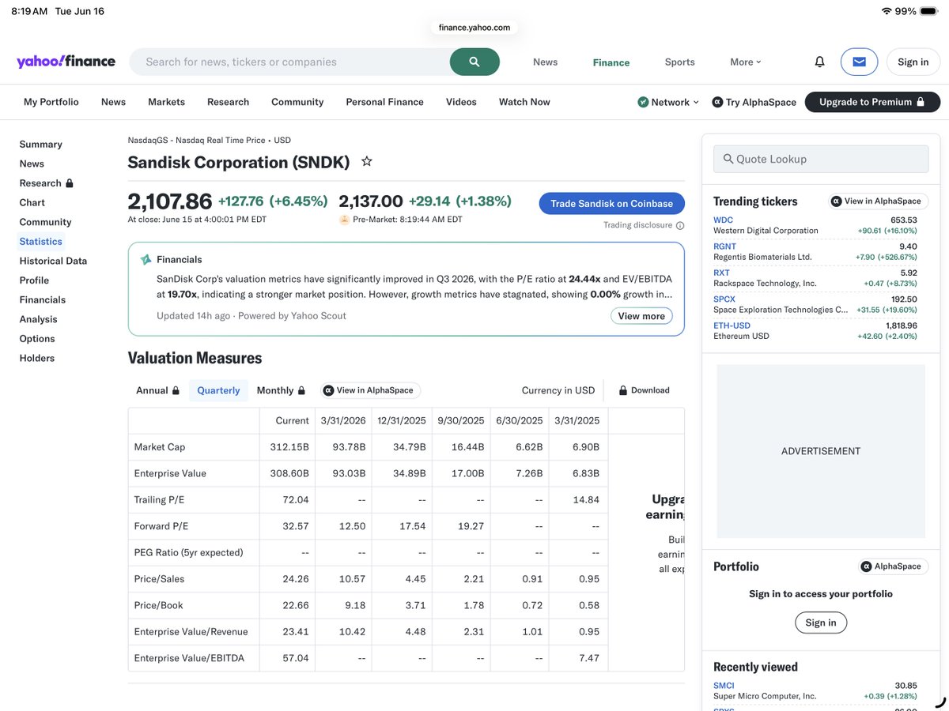Image resolution: width=949 pixels, height=711 pixels.
Task: Click Download valuation data
Action: click(644, 390)
